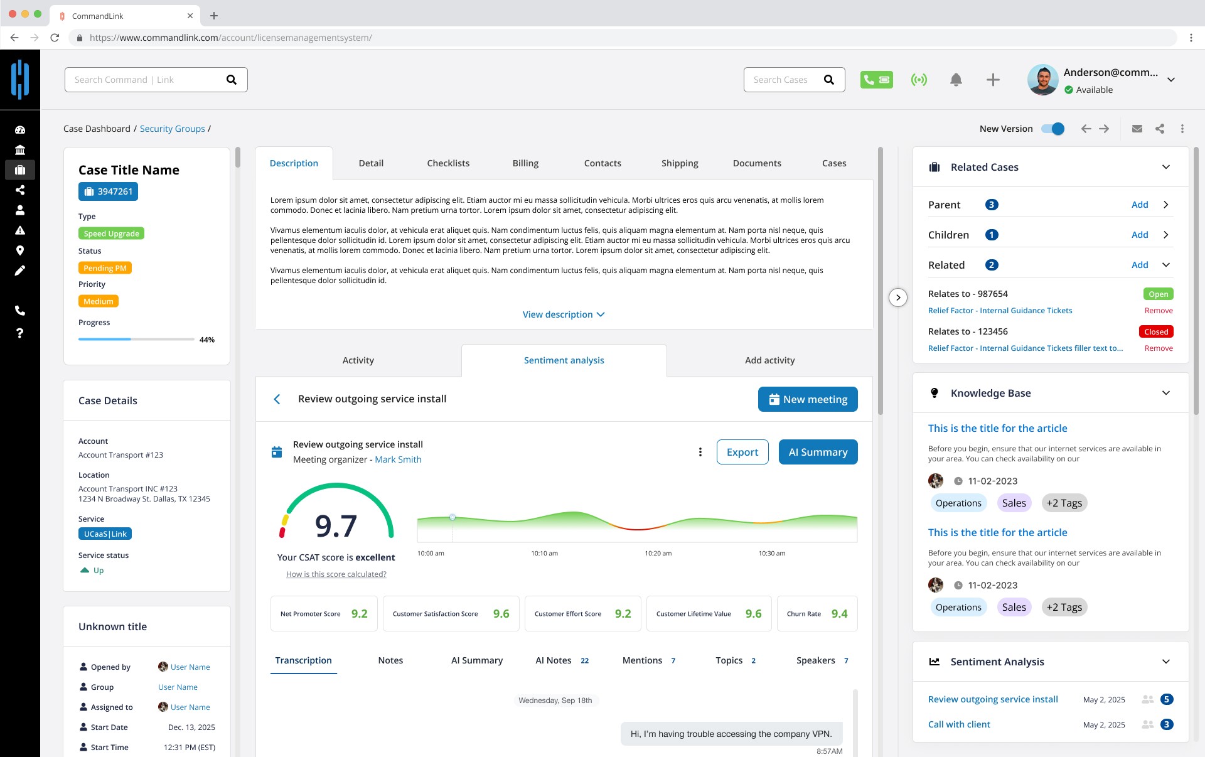Click the plus icon in top header
The height and width of the screenshot is (757, 1205).
pos(993,80)
